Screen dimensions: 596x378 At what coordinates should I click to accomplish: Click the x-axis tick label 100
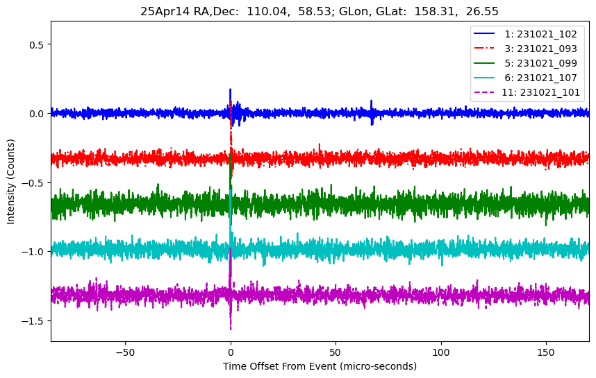tap(441, 352)
